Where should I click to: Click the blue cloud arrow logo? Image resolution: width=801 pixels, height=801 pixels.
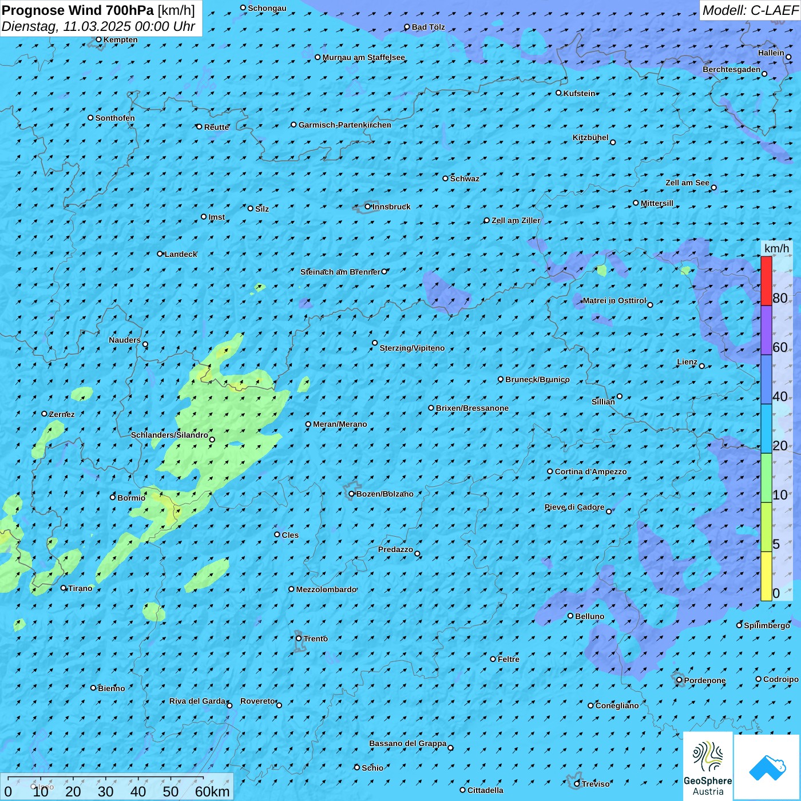point(767,767)
